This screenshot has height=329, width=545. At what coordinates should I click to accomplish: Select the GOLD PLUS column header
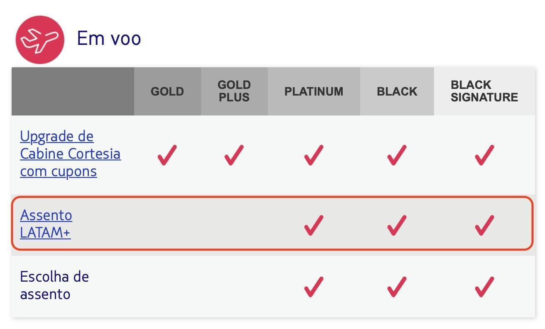[x=234, y=91]
